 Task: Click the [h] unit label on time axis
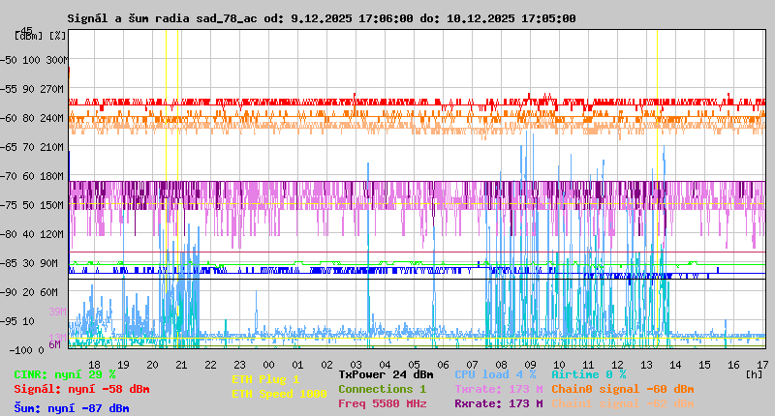click(x=754, y=373)
